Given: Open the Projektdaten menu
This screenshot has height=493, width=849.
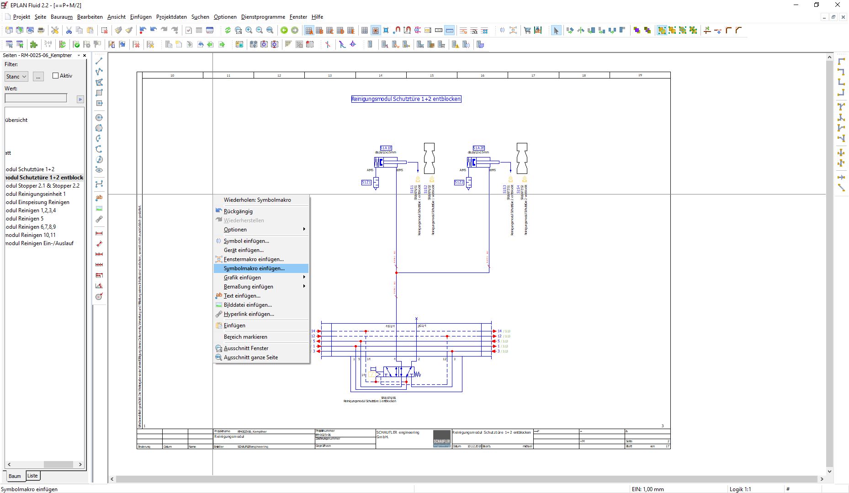Looking at the screenshot, I should (x=171, y=17).
